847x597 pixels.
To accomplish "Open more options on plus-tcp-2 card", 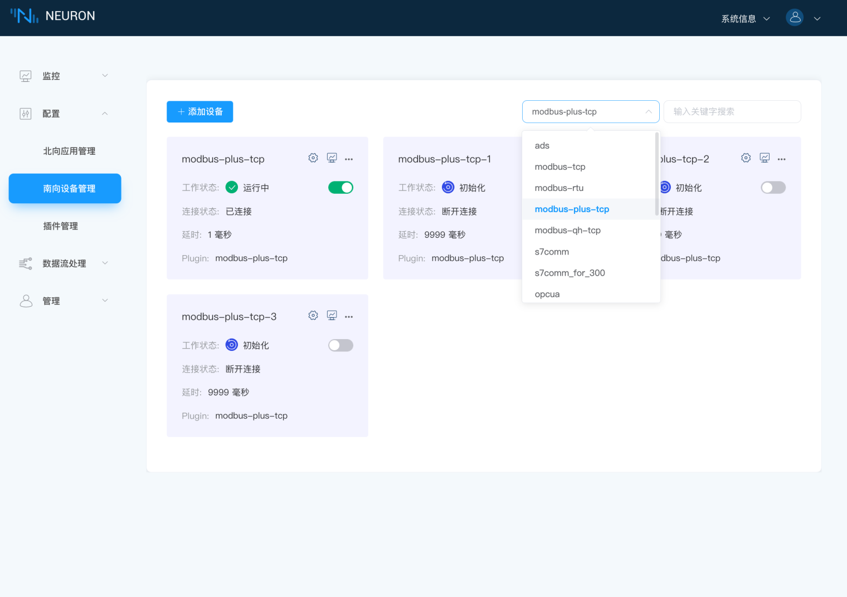I will coord(782,159).
